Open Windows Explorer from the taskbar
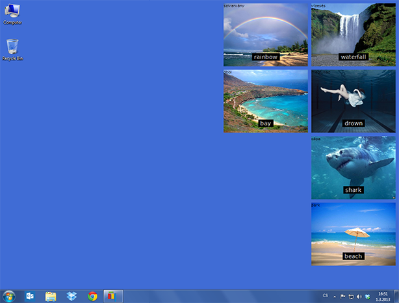 (51, 296)
